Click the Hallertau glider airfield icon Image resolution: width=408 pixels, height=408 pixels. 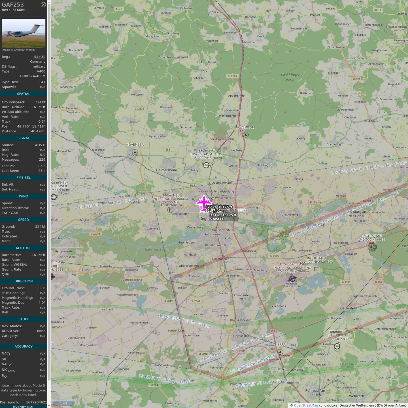pos(337,346)
